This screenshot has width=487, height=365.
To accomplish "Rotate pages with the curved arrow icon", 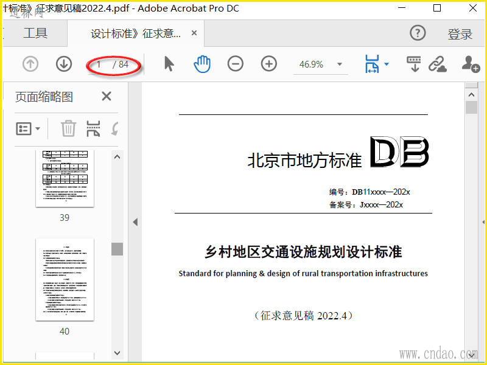I will [x=114, y=128].
